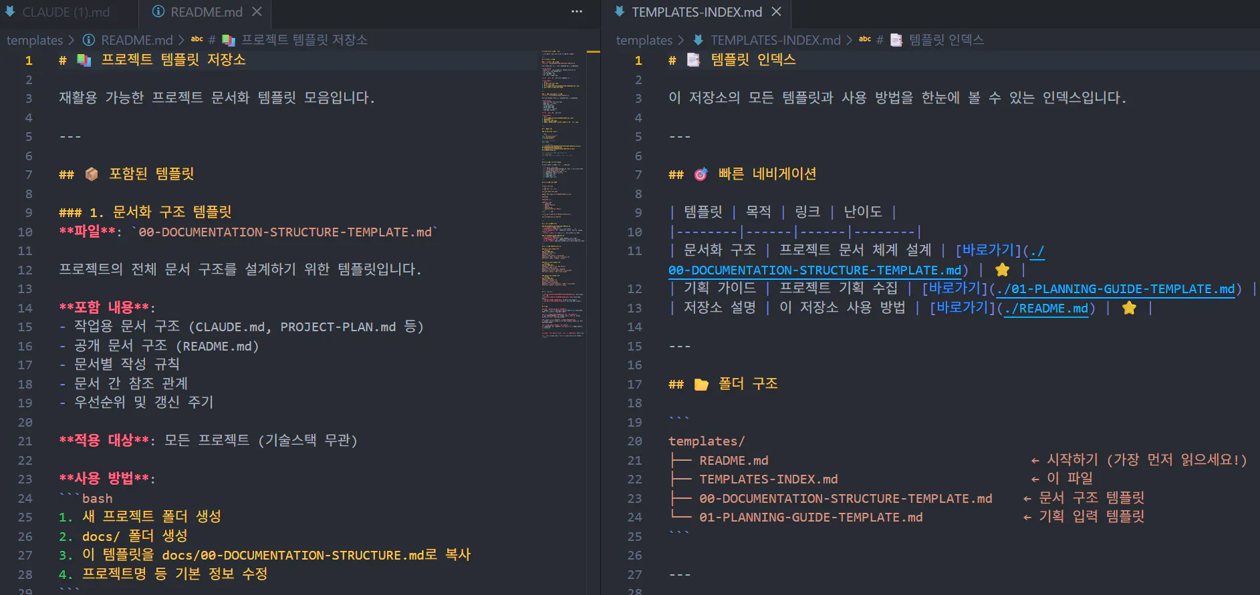Place cursor on '### 1. 문서화 구조 템플릿' heading
Image resolution: width=1260 pixels, height=595 pixels.
coord(145,212)
